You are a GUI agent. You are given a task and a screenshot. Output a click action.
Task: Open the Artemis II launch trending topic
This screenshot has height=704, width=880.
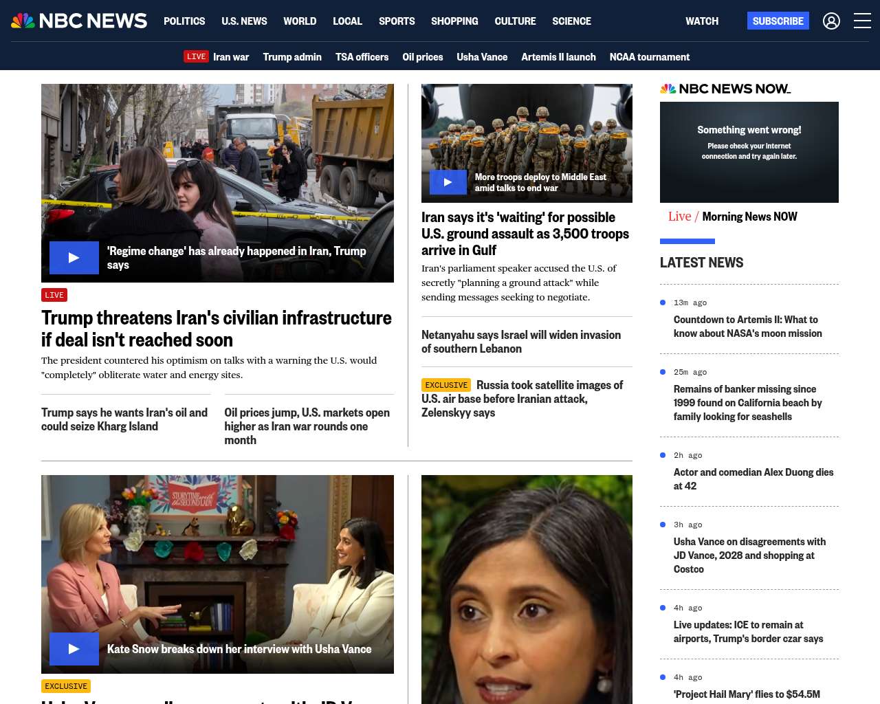point(558,57)
